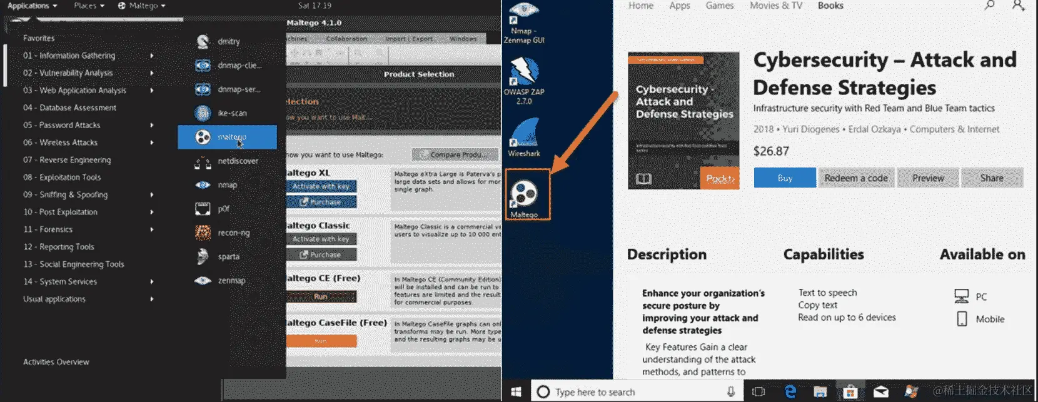Click Activate with key under Maltego XL
Image resolution: width=1038 pixels, height=402 pixels.
[x=321, y=186]
